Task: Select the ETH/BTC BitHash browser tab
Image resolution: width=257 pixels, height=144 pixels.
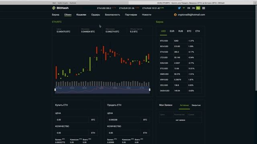Action: coord(191,3)
